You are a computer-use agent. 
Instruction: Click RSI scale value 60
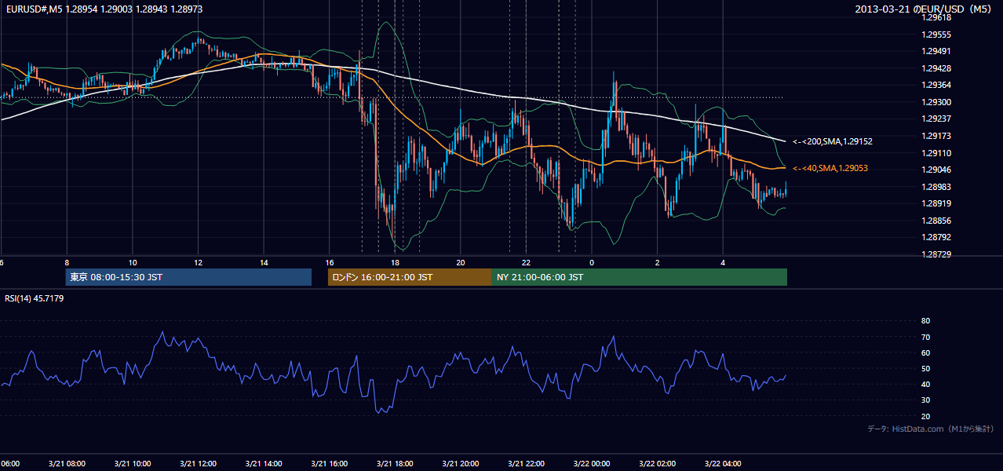[925, 352]
